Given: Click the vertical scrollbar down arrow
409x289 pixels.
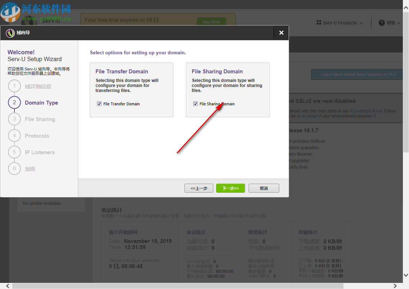Looking at the screenshot, I should click(406, 275).
